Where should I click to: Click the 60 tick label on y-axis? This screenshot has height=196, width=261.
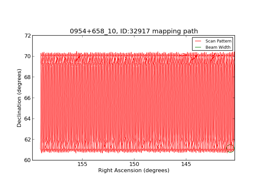pyautogui.click(x=27, y=160)
